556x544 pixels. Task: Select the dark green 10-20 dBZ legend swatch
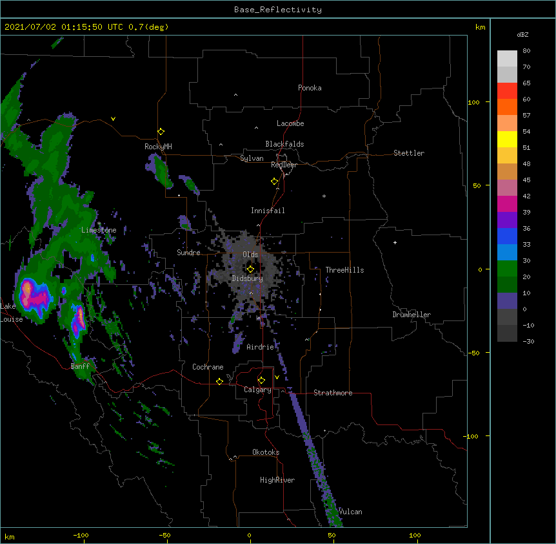[x=507, y=285]
